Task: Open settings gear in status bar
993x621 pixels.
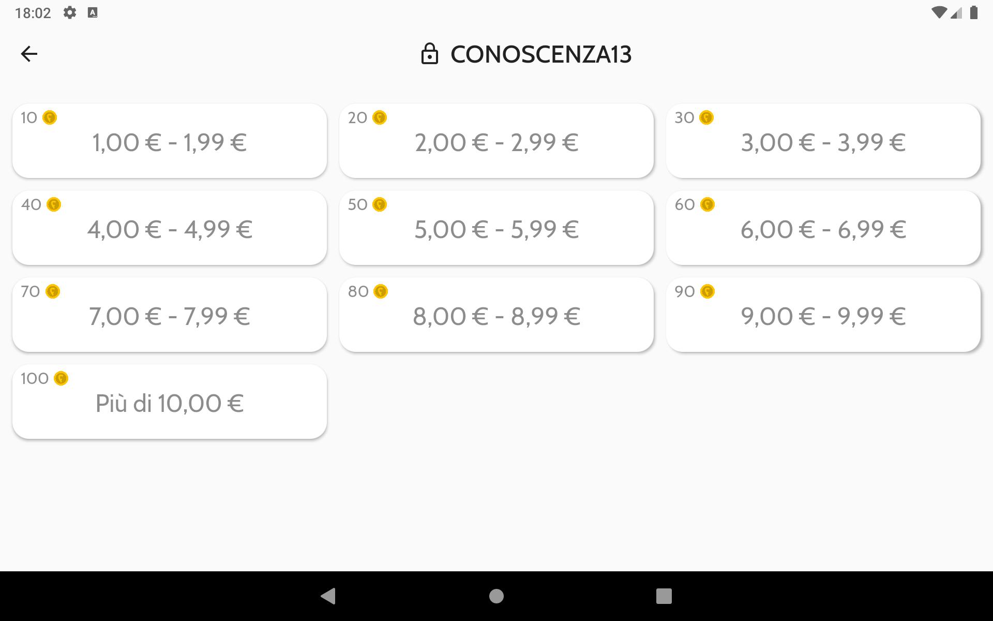Action: [x=70, y=12]
